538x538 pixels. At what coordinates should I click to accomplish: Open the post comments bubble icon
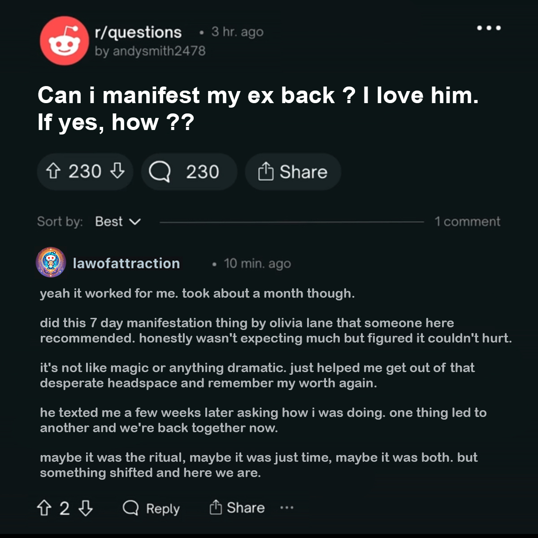click(x=159, y=172)
